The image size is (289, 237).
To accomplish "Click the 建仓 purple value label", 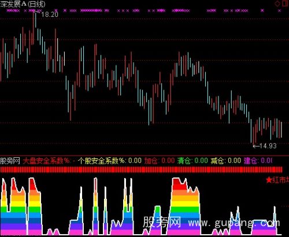I will [x=258, y=161].
